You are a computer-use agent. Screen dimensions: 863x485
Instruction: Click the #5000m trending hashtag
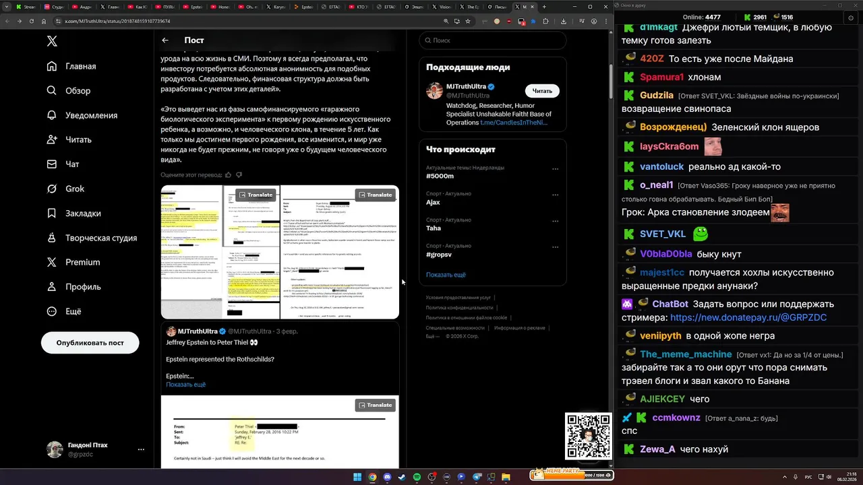click(440, 176)
